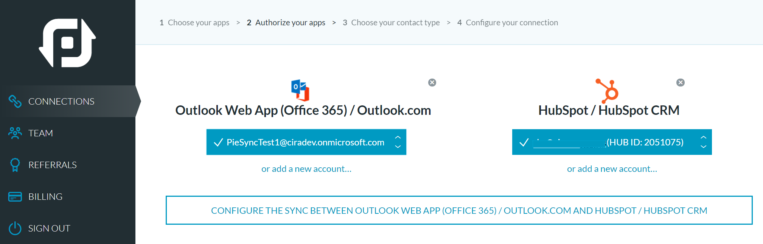Click the Outlook Web App (Office 365) heading
This screenshot has width=763, height=244.
(303, 110)
